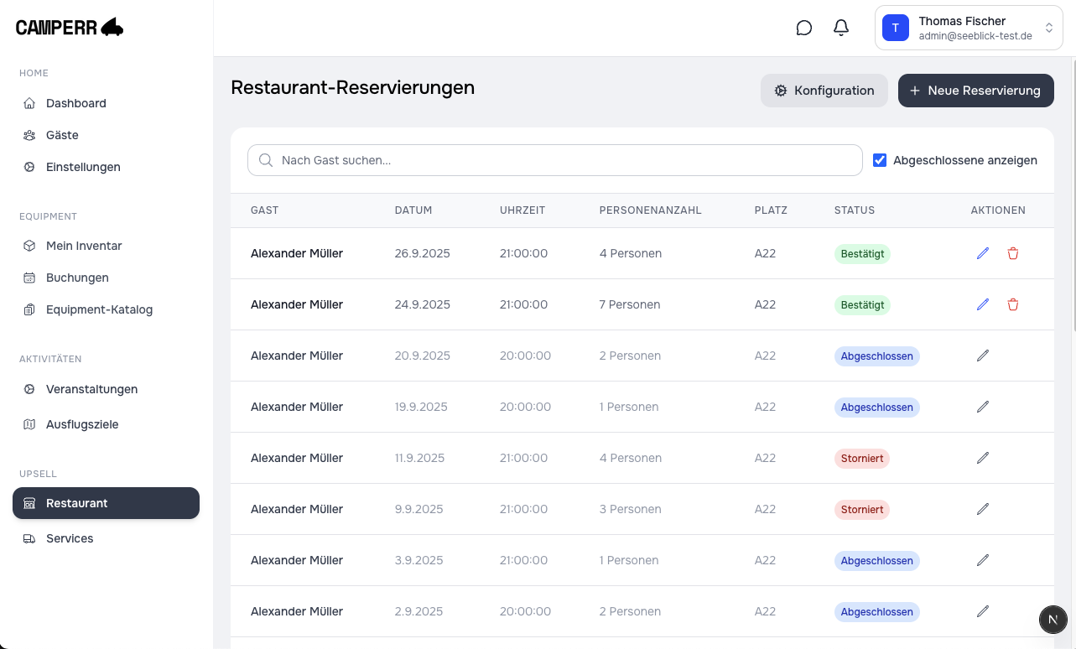Delete the 24.9.2025 reservation via trash icon
The image size is (1076, 649).
pyautogui.click(x=1013, y=304)
